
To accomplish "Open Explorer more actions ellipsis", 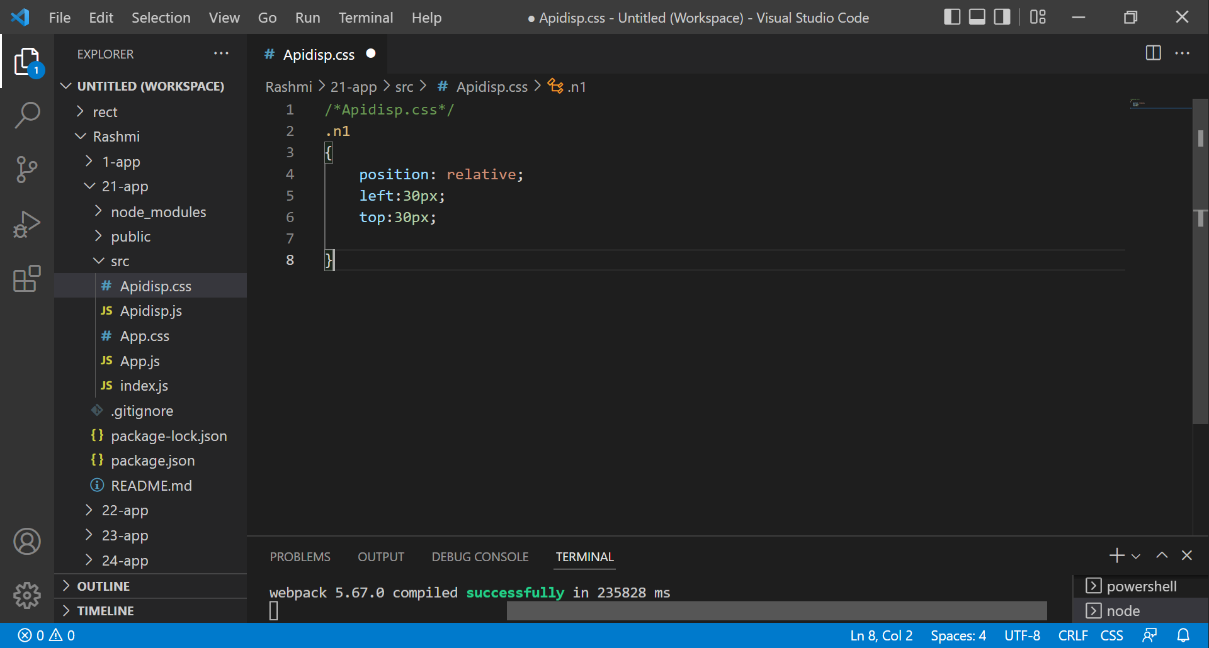I will (x=221, y=53).
